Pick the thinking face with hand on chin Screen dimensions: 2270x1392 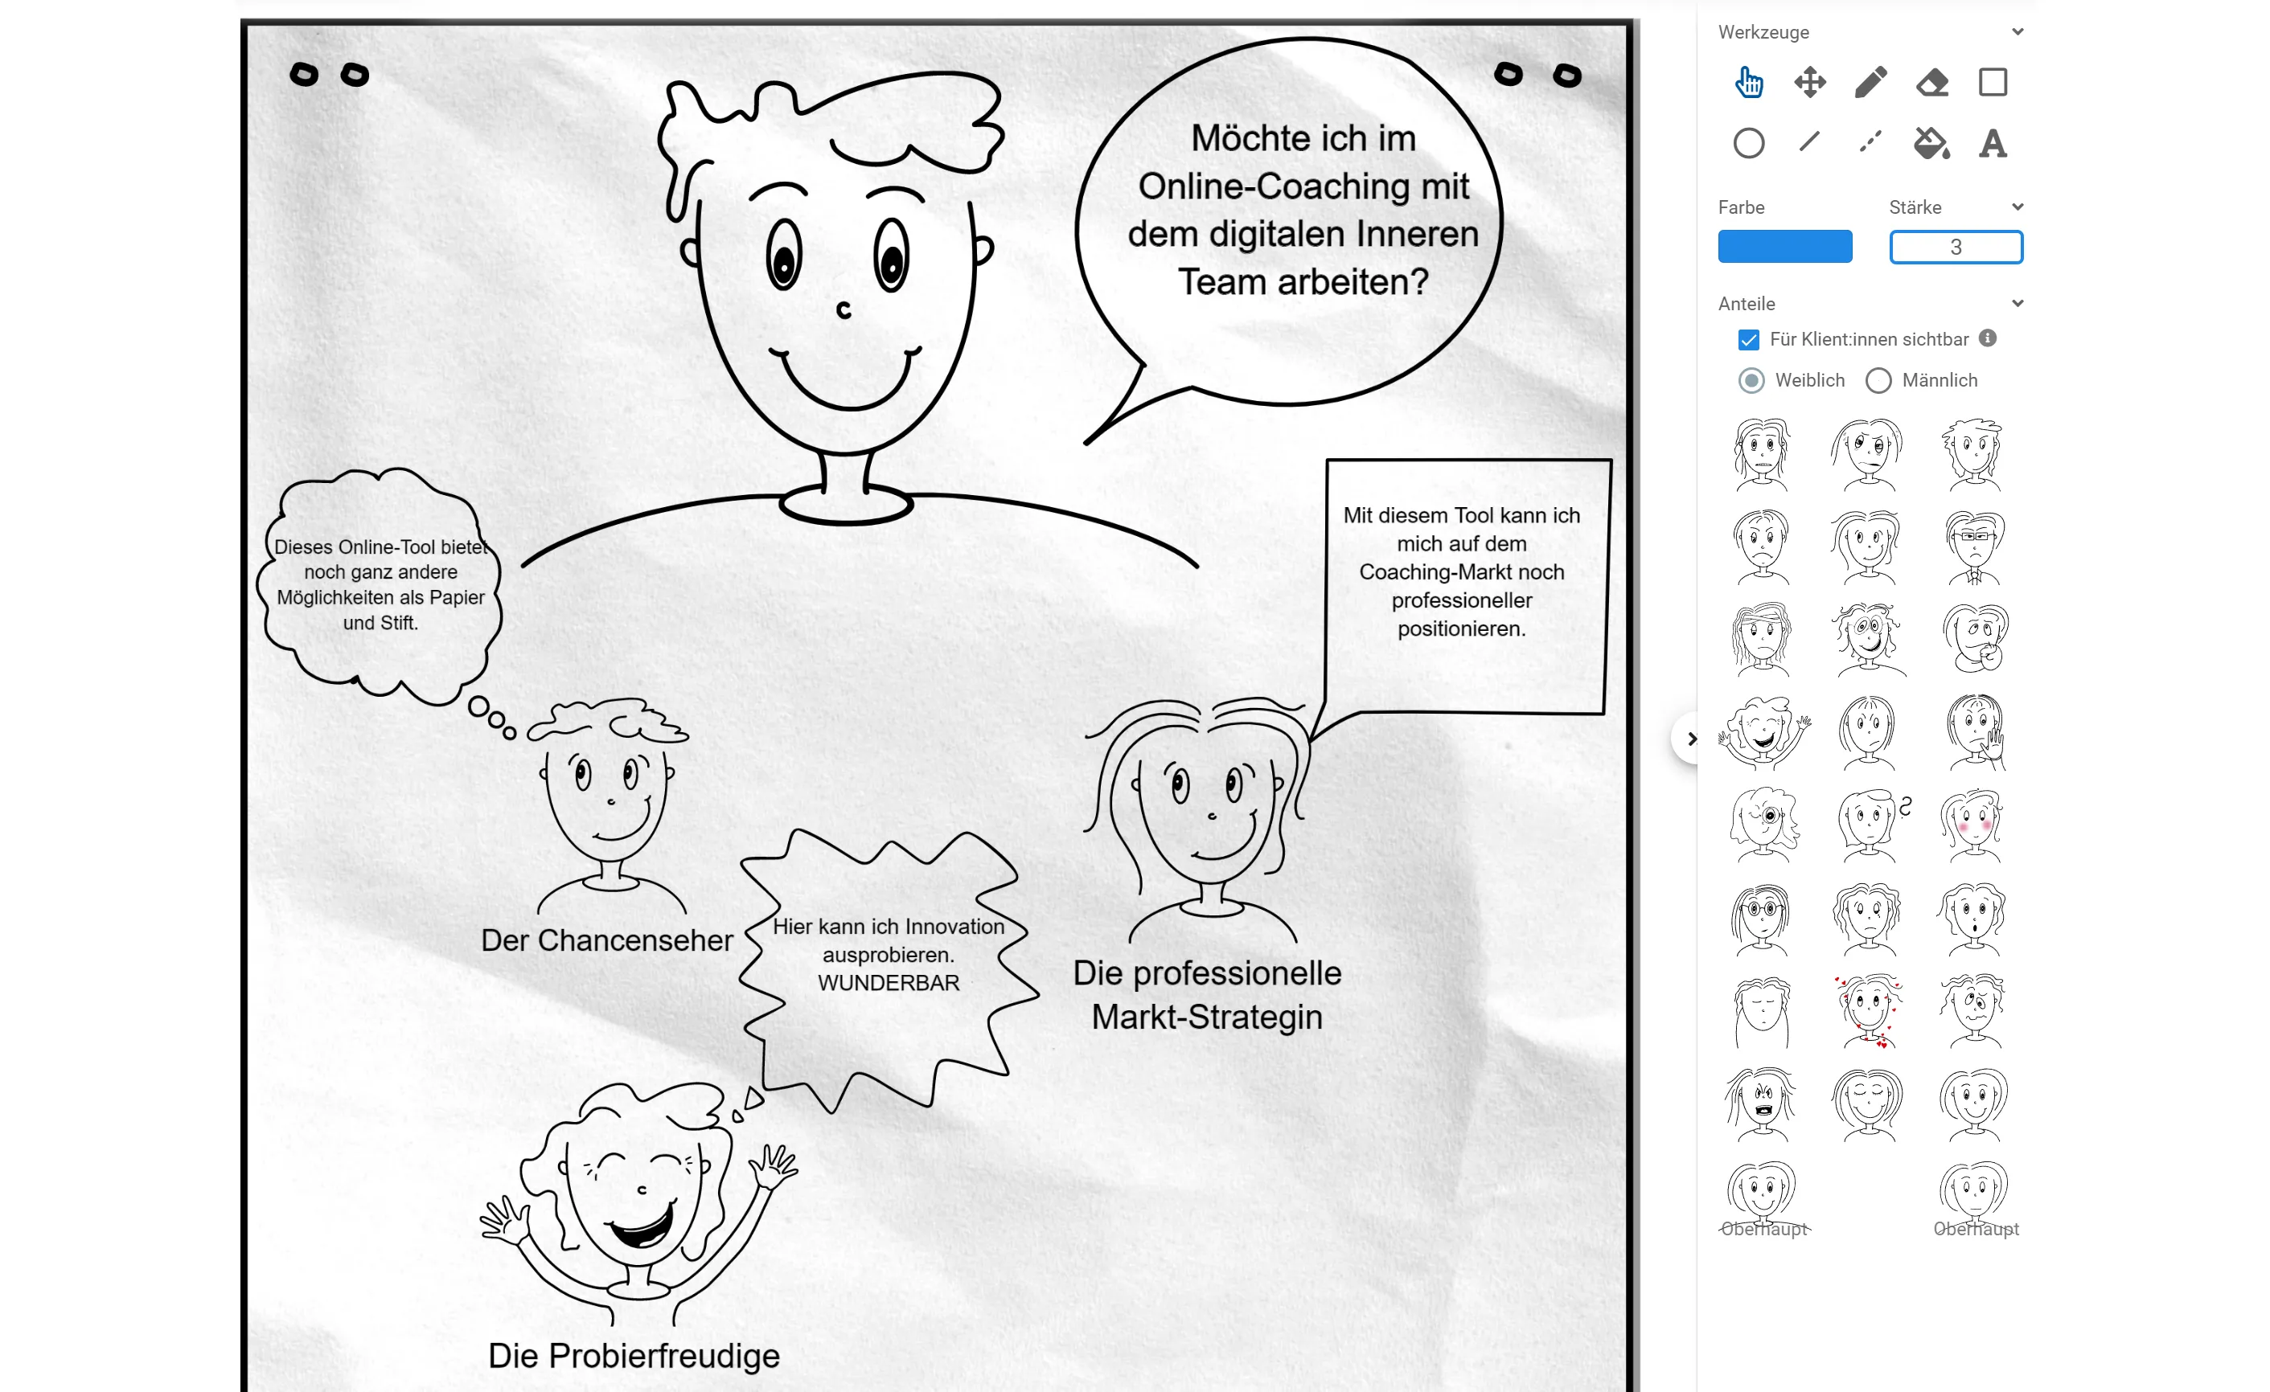point(1975,640)
